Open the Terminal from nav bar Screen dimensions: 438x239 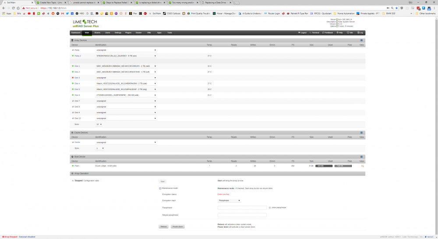[314, 33]
